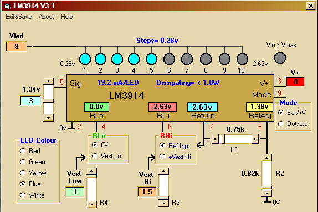The height and width of the screenshot is (212, 318).
Task: Click LED number 1 indicator
Action: (85, 59)
